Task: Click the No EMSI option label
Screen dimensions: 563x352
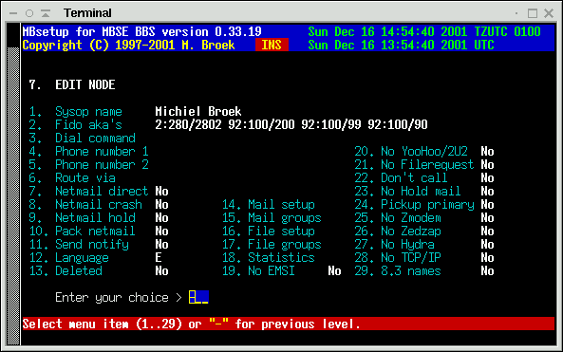Action: point(272,270)
